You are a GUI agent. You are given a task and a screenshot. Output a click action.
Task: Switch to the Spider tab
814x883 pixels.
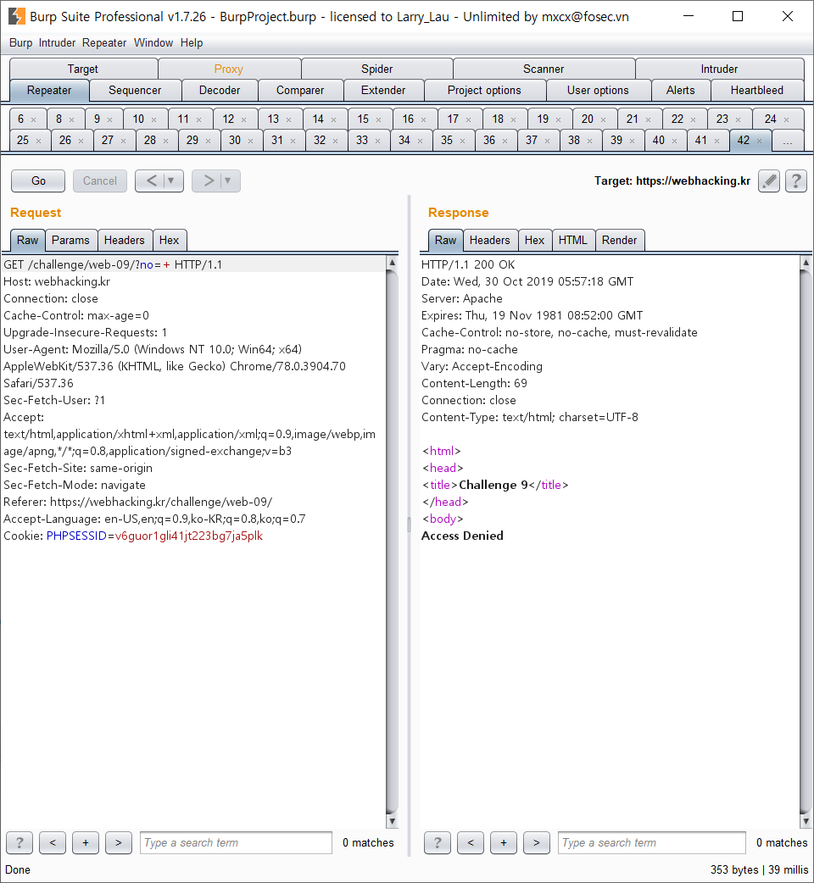point(376,69)
